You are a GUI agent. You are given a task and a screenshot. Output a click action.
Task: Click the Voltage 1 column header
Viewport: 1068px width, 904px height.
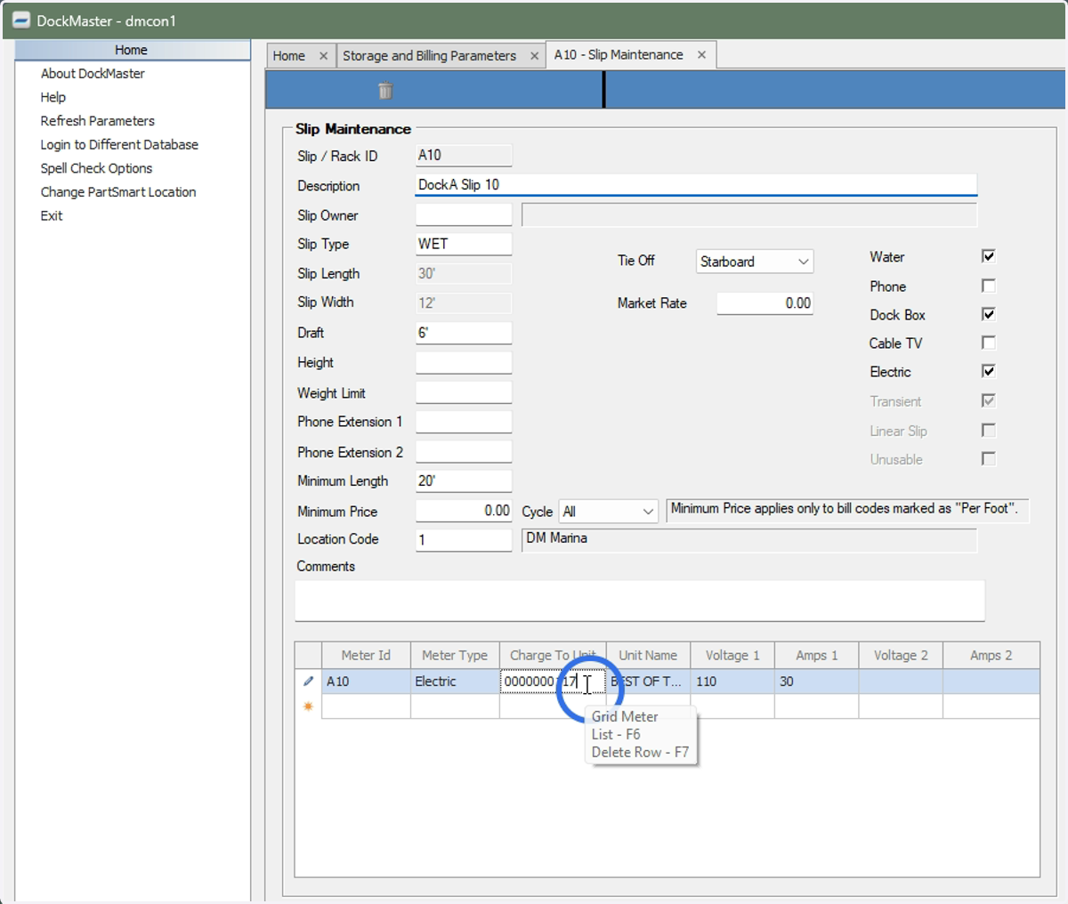point(732,655)
